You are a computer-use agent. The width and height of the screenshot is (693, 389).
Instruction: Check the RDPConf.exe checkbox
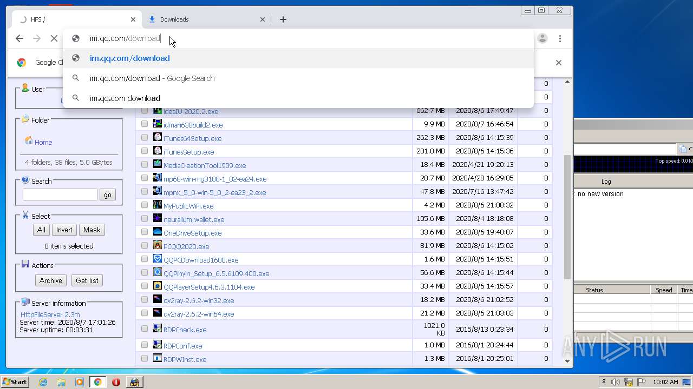tap(145, 345)
